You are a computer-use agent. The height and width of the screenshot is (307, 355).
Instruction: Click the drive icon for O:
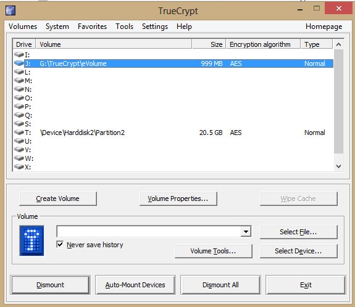click(19, 97)
